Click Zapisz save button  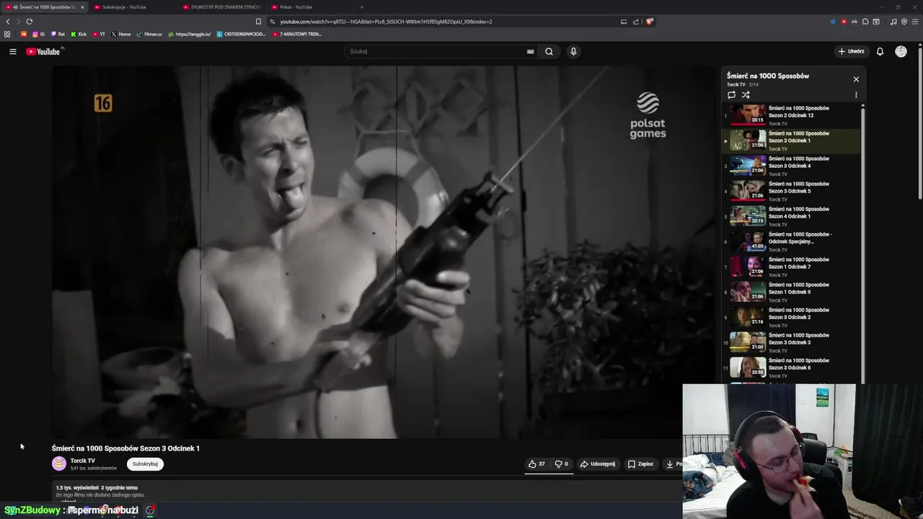[x=640, y=464]
